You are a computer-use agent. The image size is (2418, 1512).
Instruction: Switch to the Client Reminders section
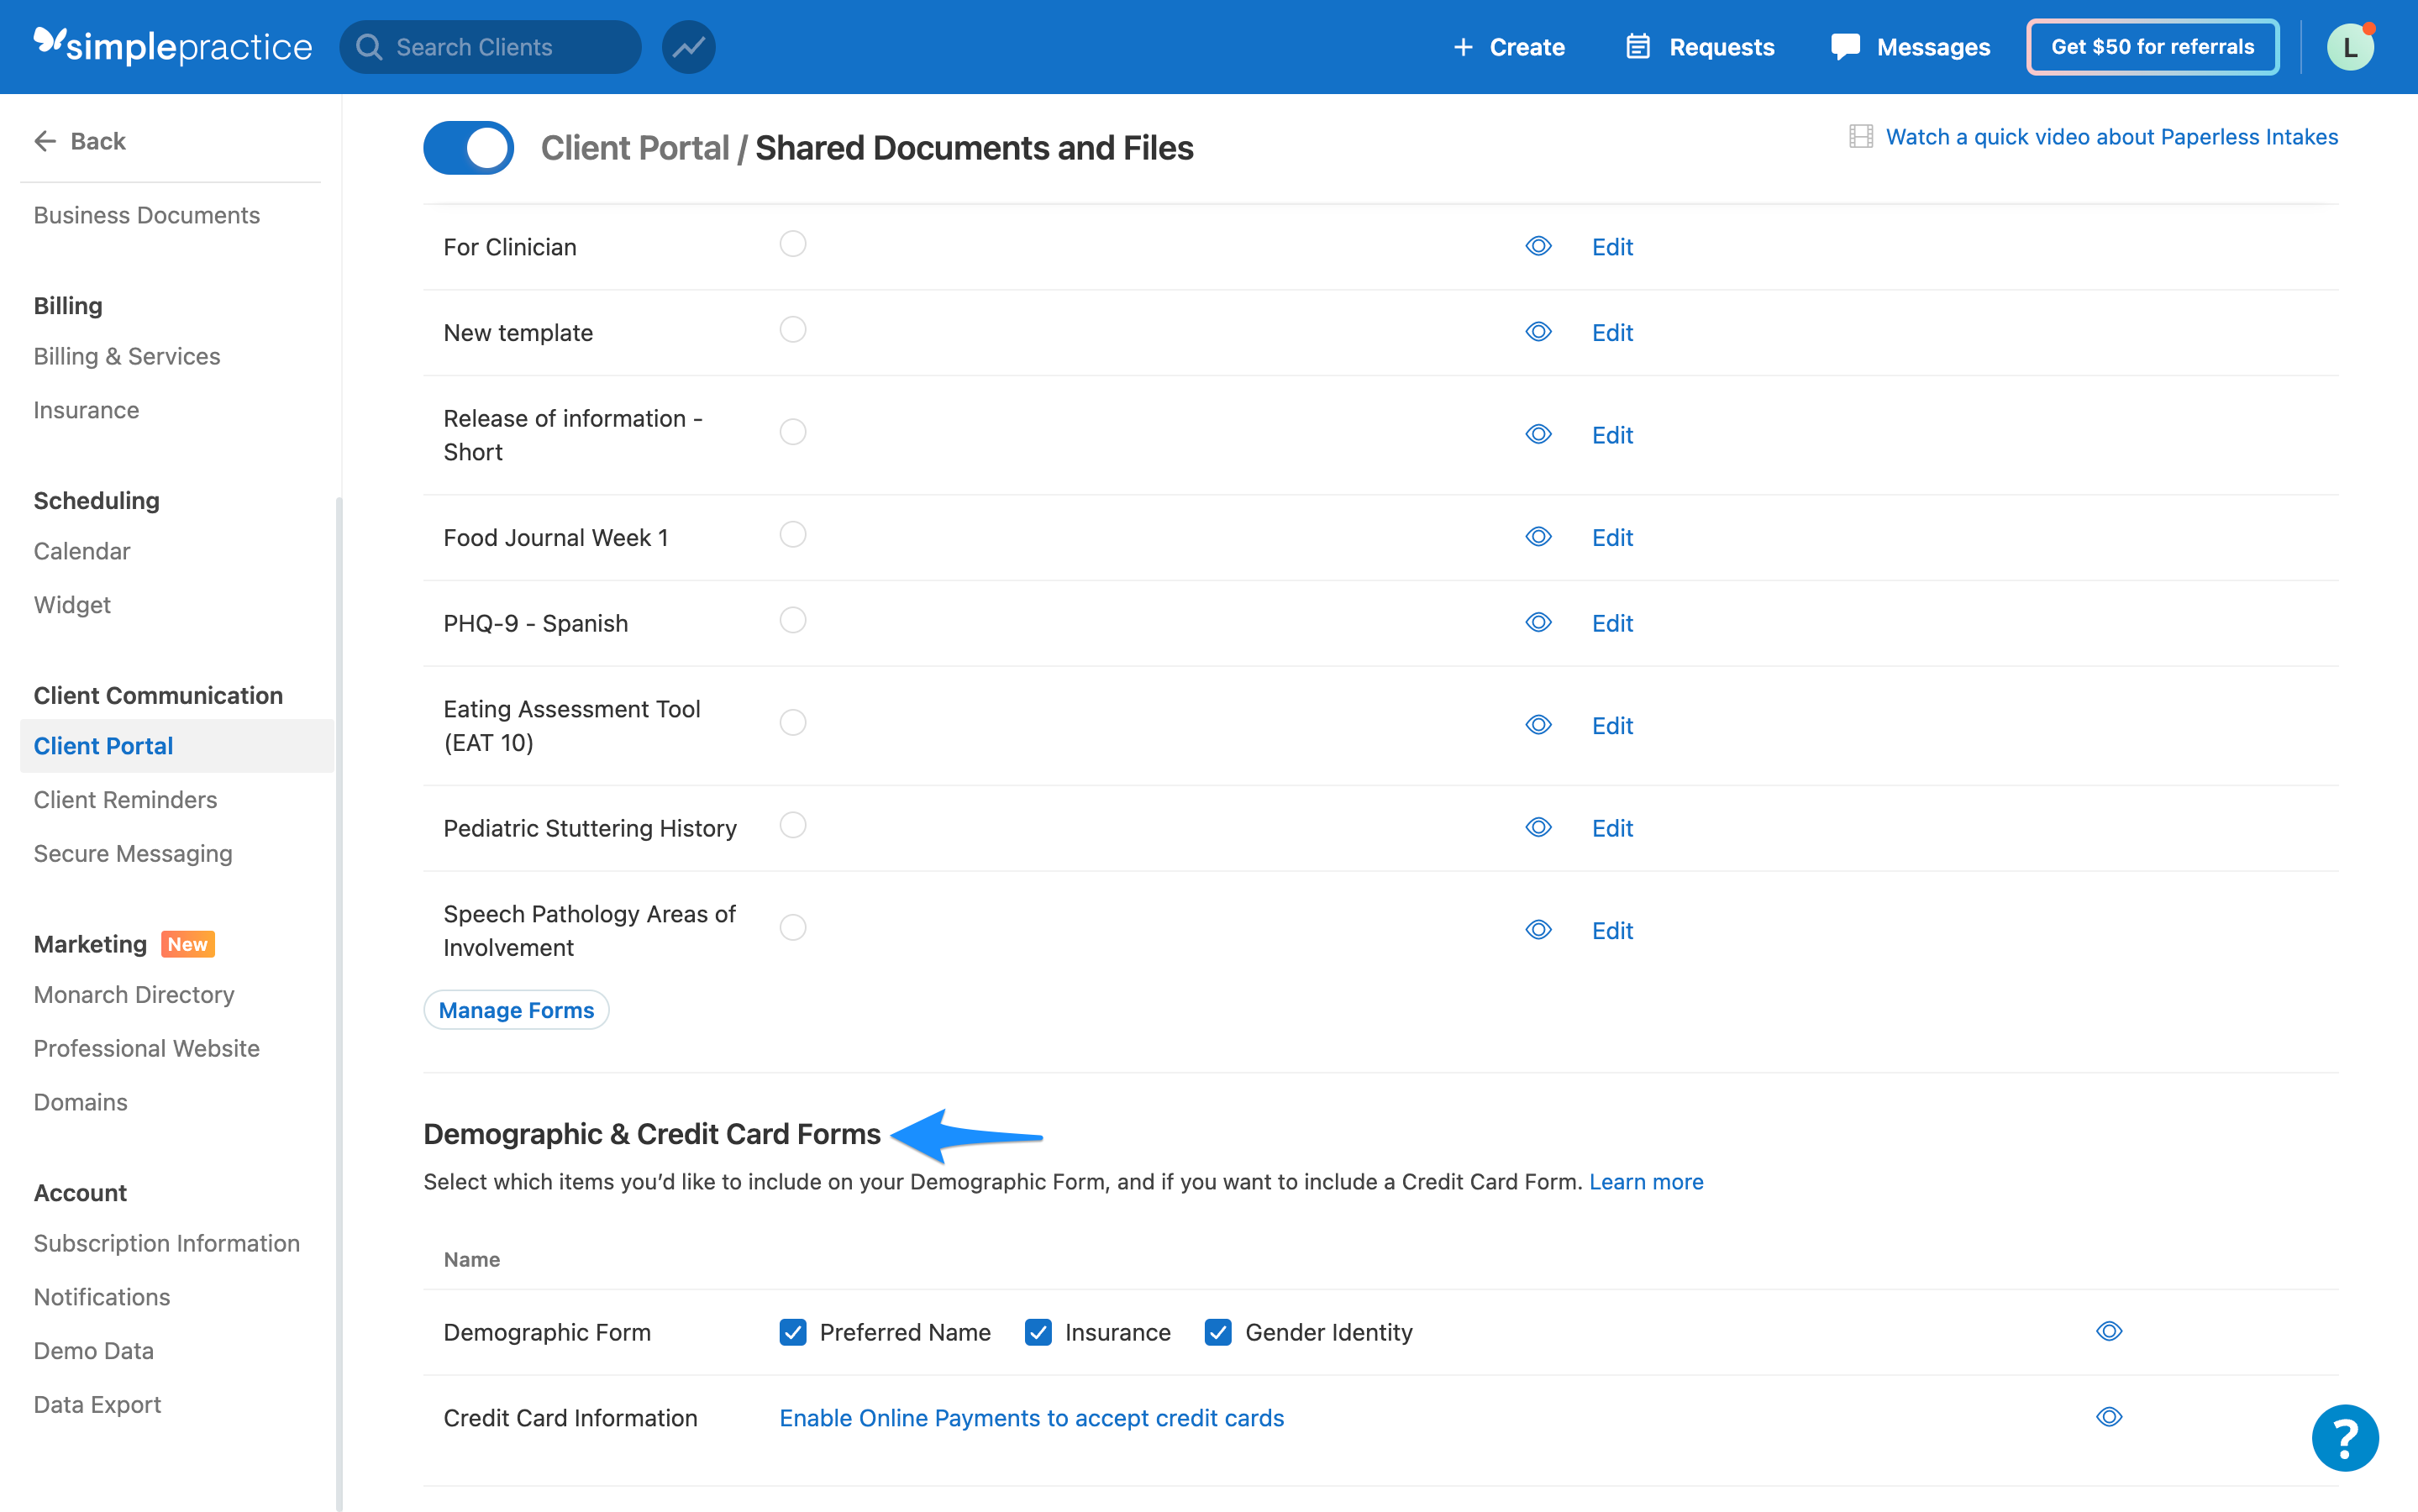(x=125, y=799)
